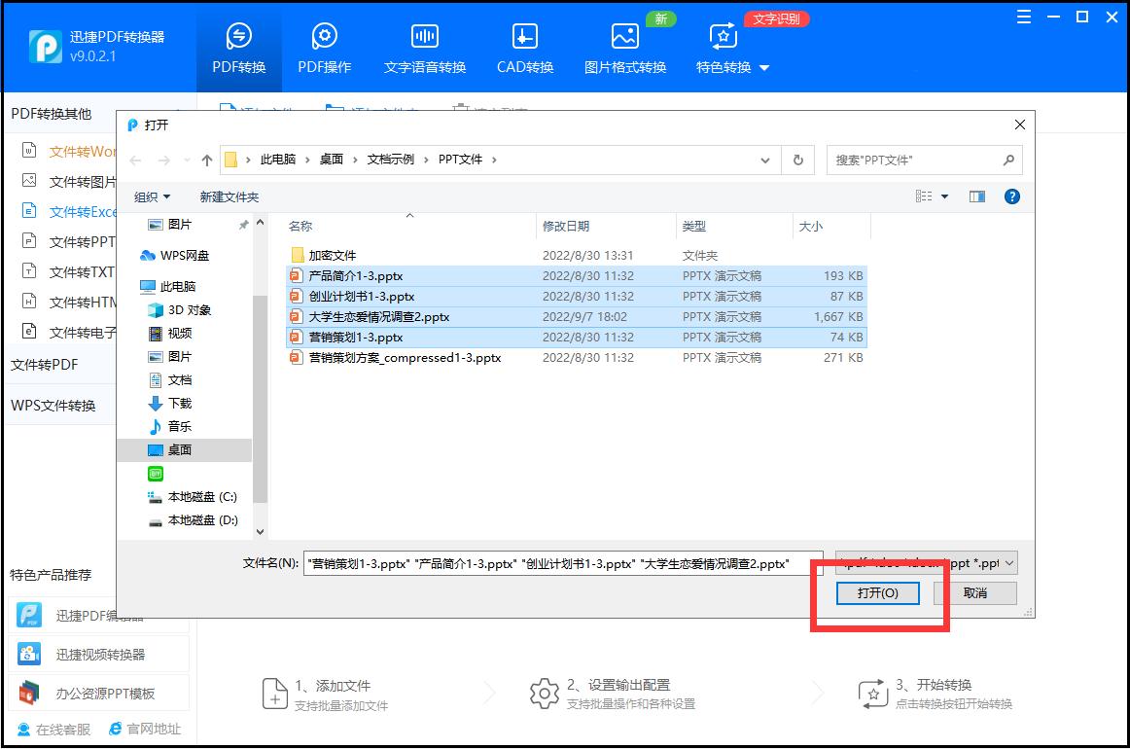The height and width of the screenshot is (749, 1130).
Task: Open the CAD转换 converter
Action: 523,46
